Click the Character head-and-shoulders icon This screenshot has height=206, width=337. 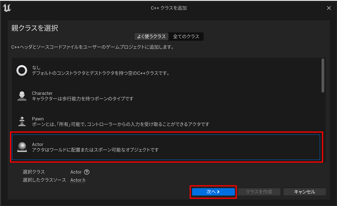pyautogui.click(x=22, y=96)
